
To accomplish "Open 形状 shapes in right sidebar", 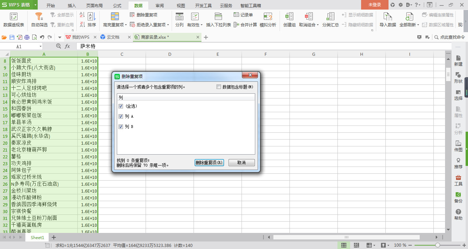I will (x=458, y=78).
